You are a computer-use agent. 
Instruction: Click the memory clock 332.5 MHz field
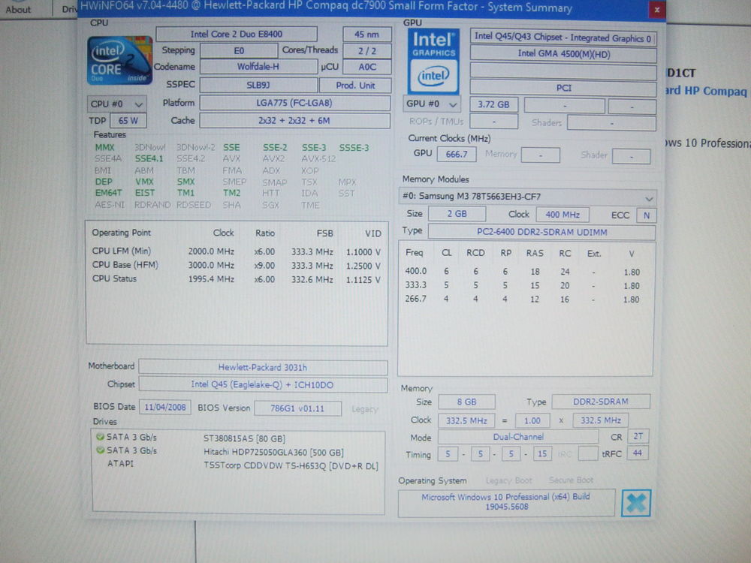coord(466,420)
